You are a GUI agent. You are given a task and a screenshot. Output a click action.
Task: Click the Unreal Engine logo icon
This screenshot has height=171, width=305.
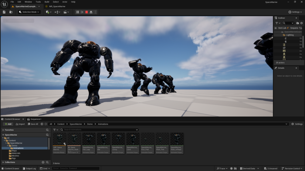(x=4, y=4)
